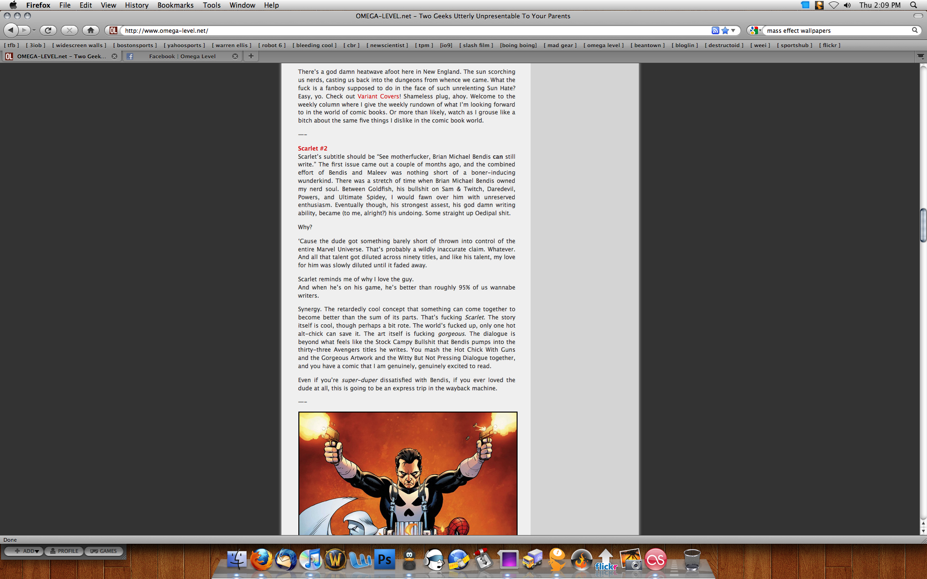
Task: Click the mass effect wallpapers search field
Action: coord(838,30)
